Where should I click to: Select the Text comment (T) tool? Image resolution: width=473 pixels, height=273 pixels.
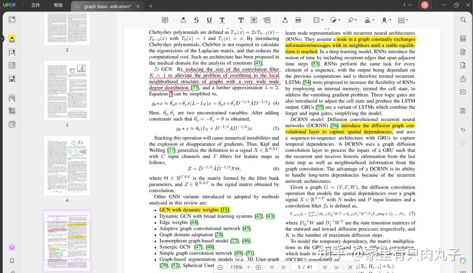coord(241,20)
